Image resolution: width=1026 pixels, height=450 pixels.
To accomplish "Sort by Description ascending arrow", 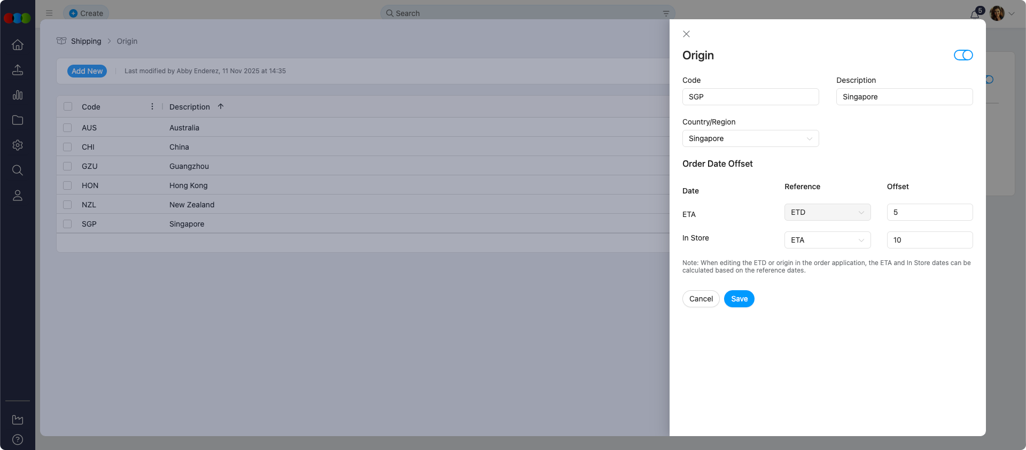I will click(x=221, y=107).
